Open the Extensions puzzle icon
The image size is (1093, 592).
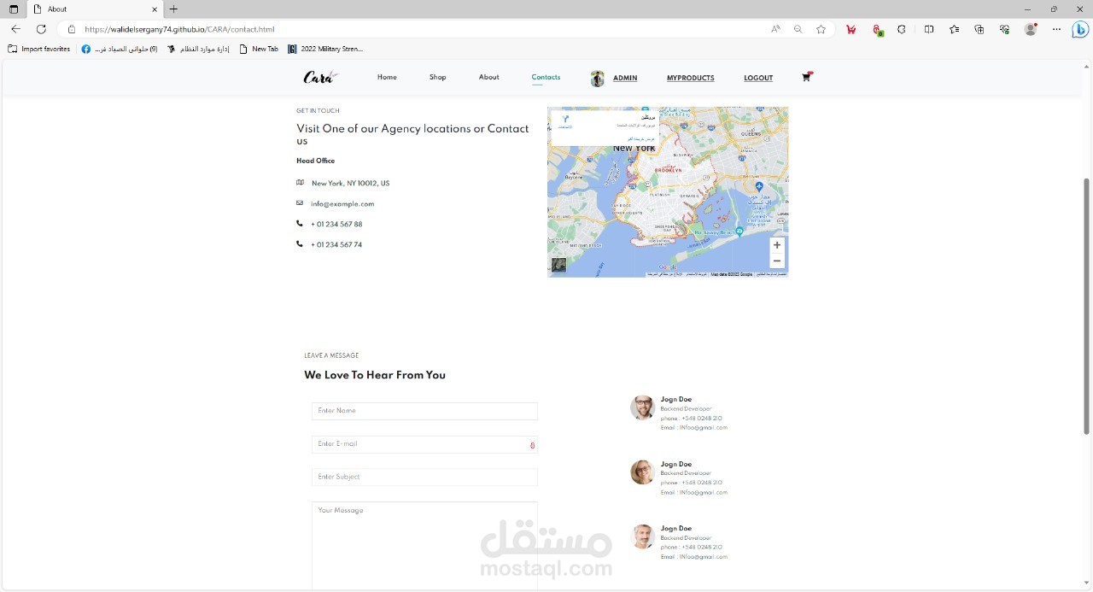pos(902,29)
